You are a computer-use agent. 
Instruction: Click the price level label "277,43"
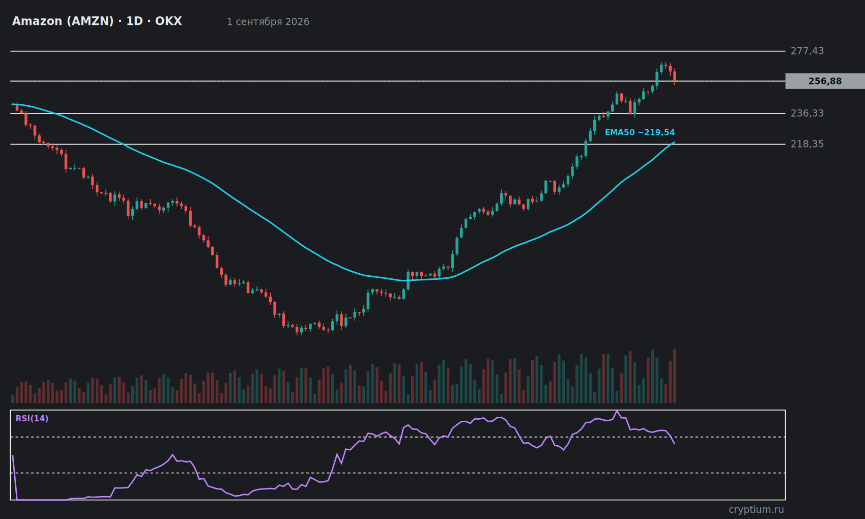(x=807, y=51)
